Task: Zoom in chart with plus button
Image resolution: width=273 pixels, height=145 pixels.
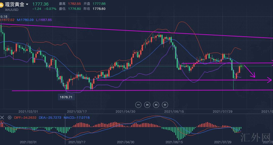Action: 165,105
